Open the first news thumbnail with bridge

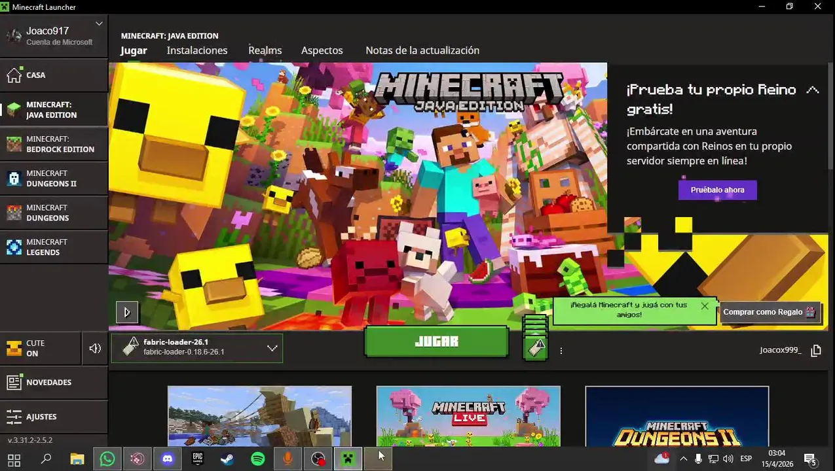(x=259, y=416)
